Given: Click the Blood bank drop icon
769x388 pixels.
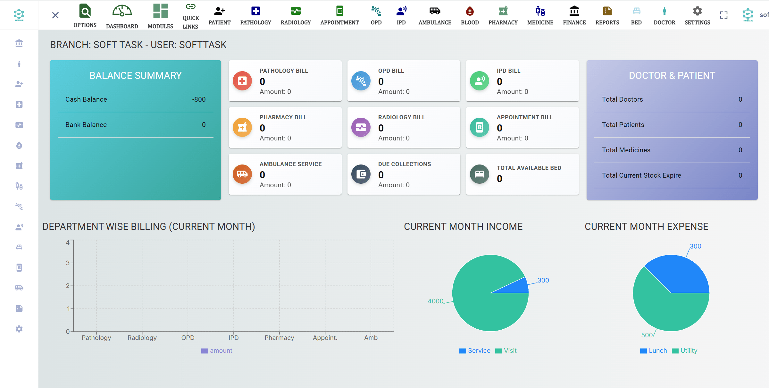Looking at the screenshot, I should [x=469, y=14].
